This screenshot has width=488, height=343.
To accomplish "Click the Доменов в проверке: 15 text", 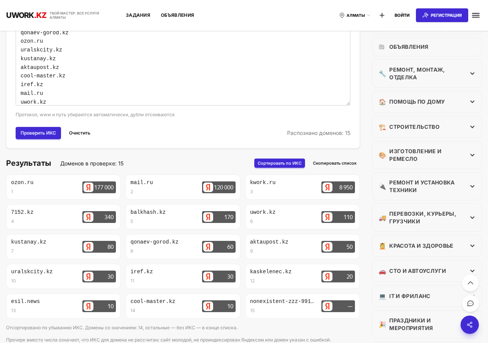I will [92, 163].
